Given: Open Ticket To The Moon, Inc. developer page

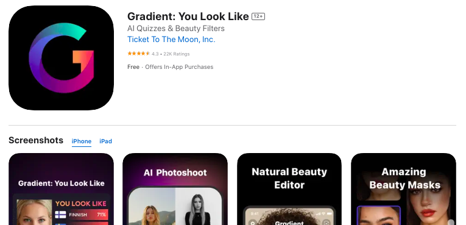Looking at the screenshot, I should click(x=171, y=39).
